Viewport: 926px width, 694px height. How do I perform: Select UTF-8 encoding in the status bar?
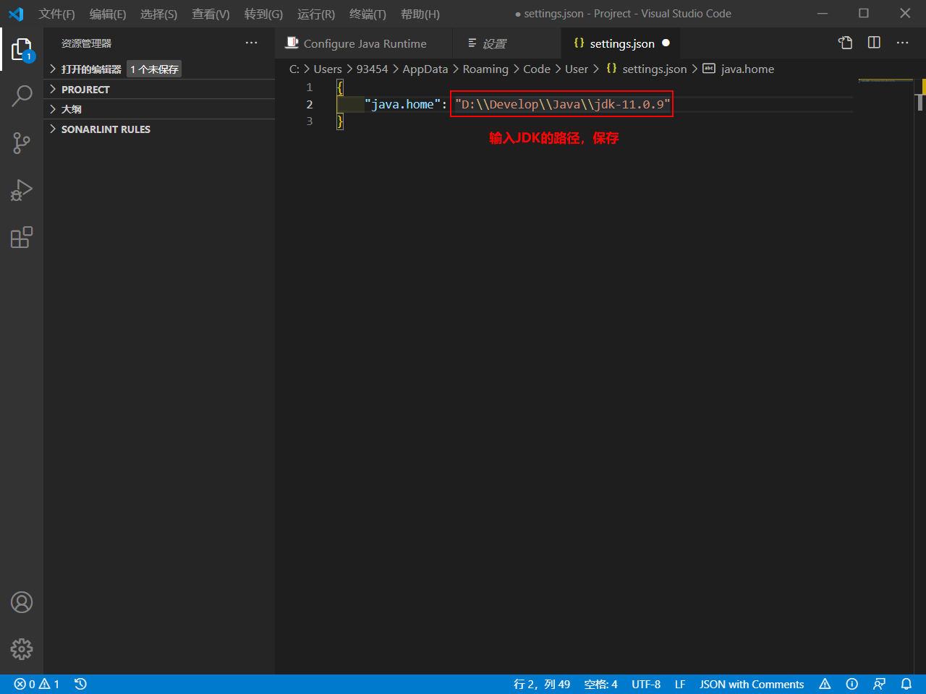coord(646,684)
